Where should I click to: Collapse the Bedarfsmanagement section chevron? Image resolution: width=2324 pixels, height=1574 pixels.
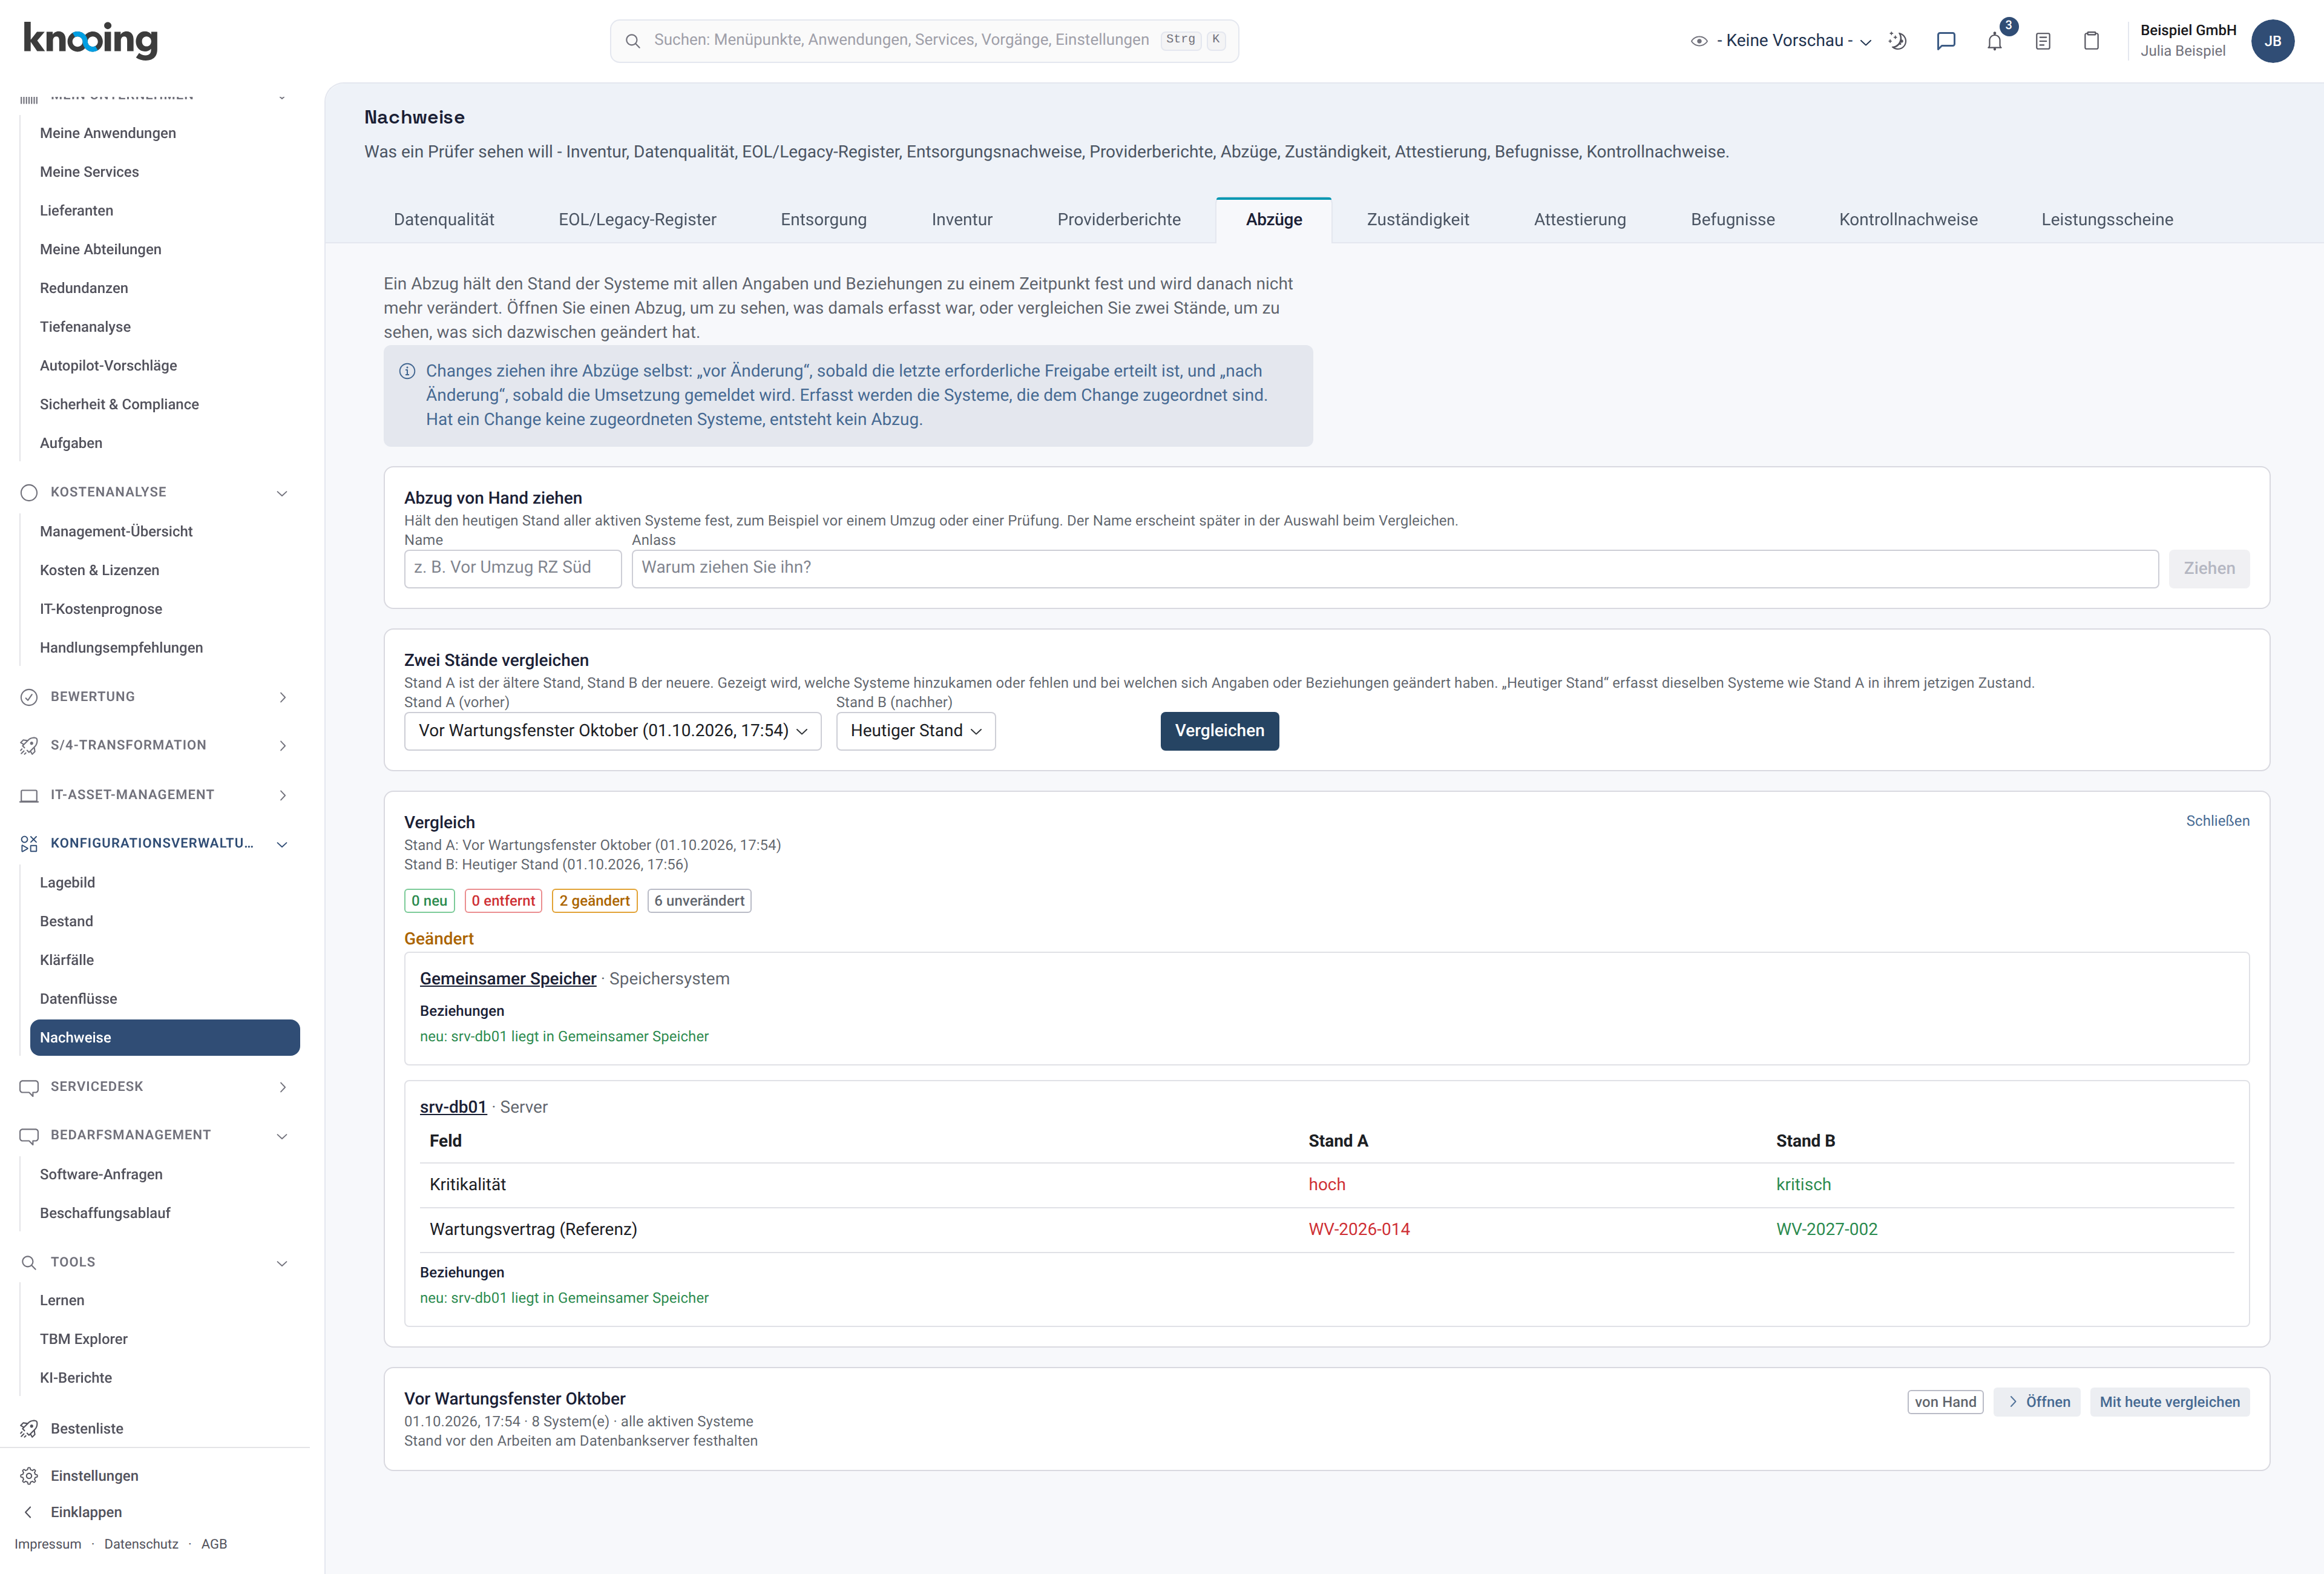282,1136
